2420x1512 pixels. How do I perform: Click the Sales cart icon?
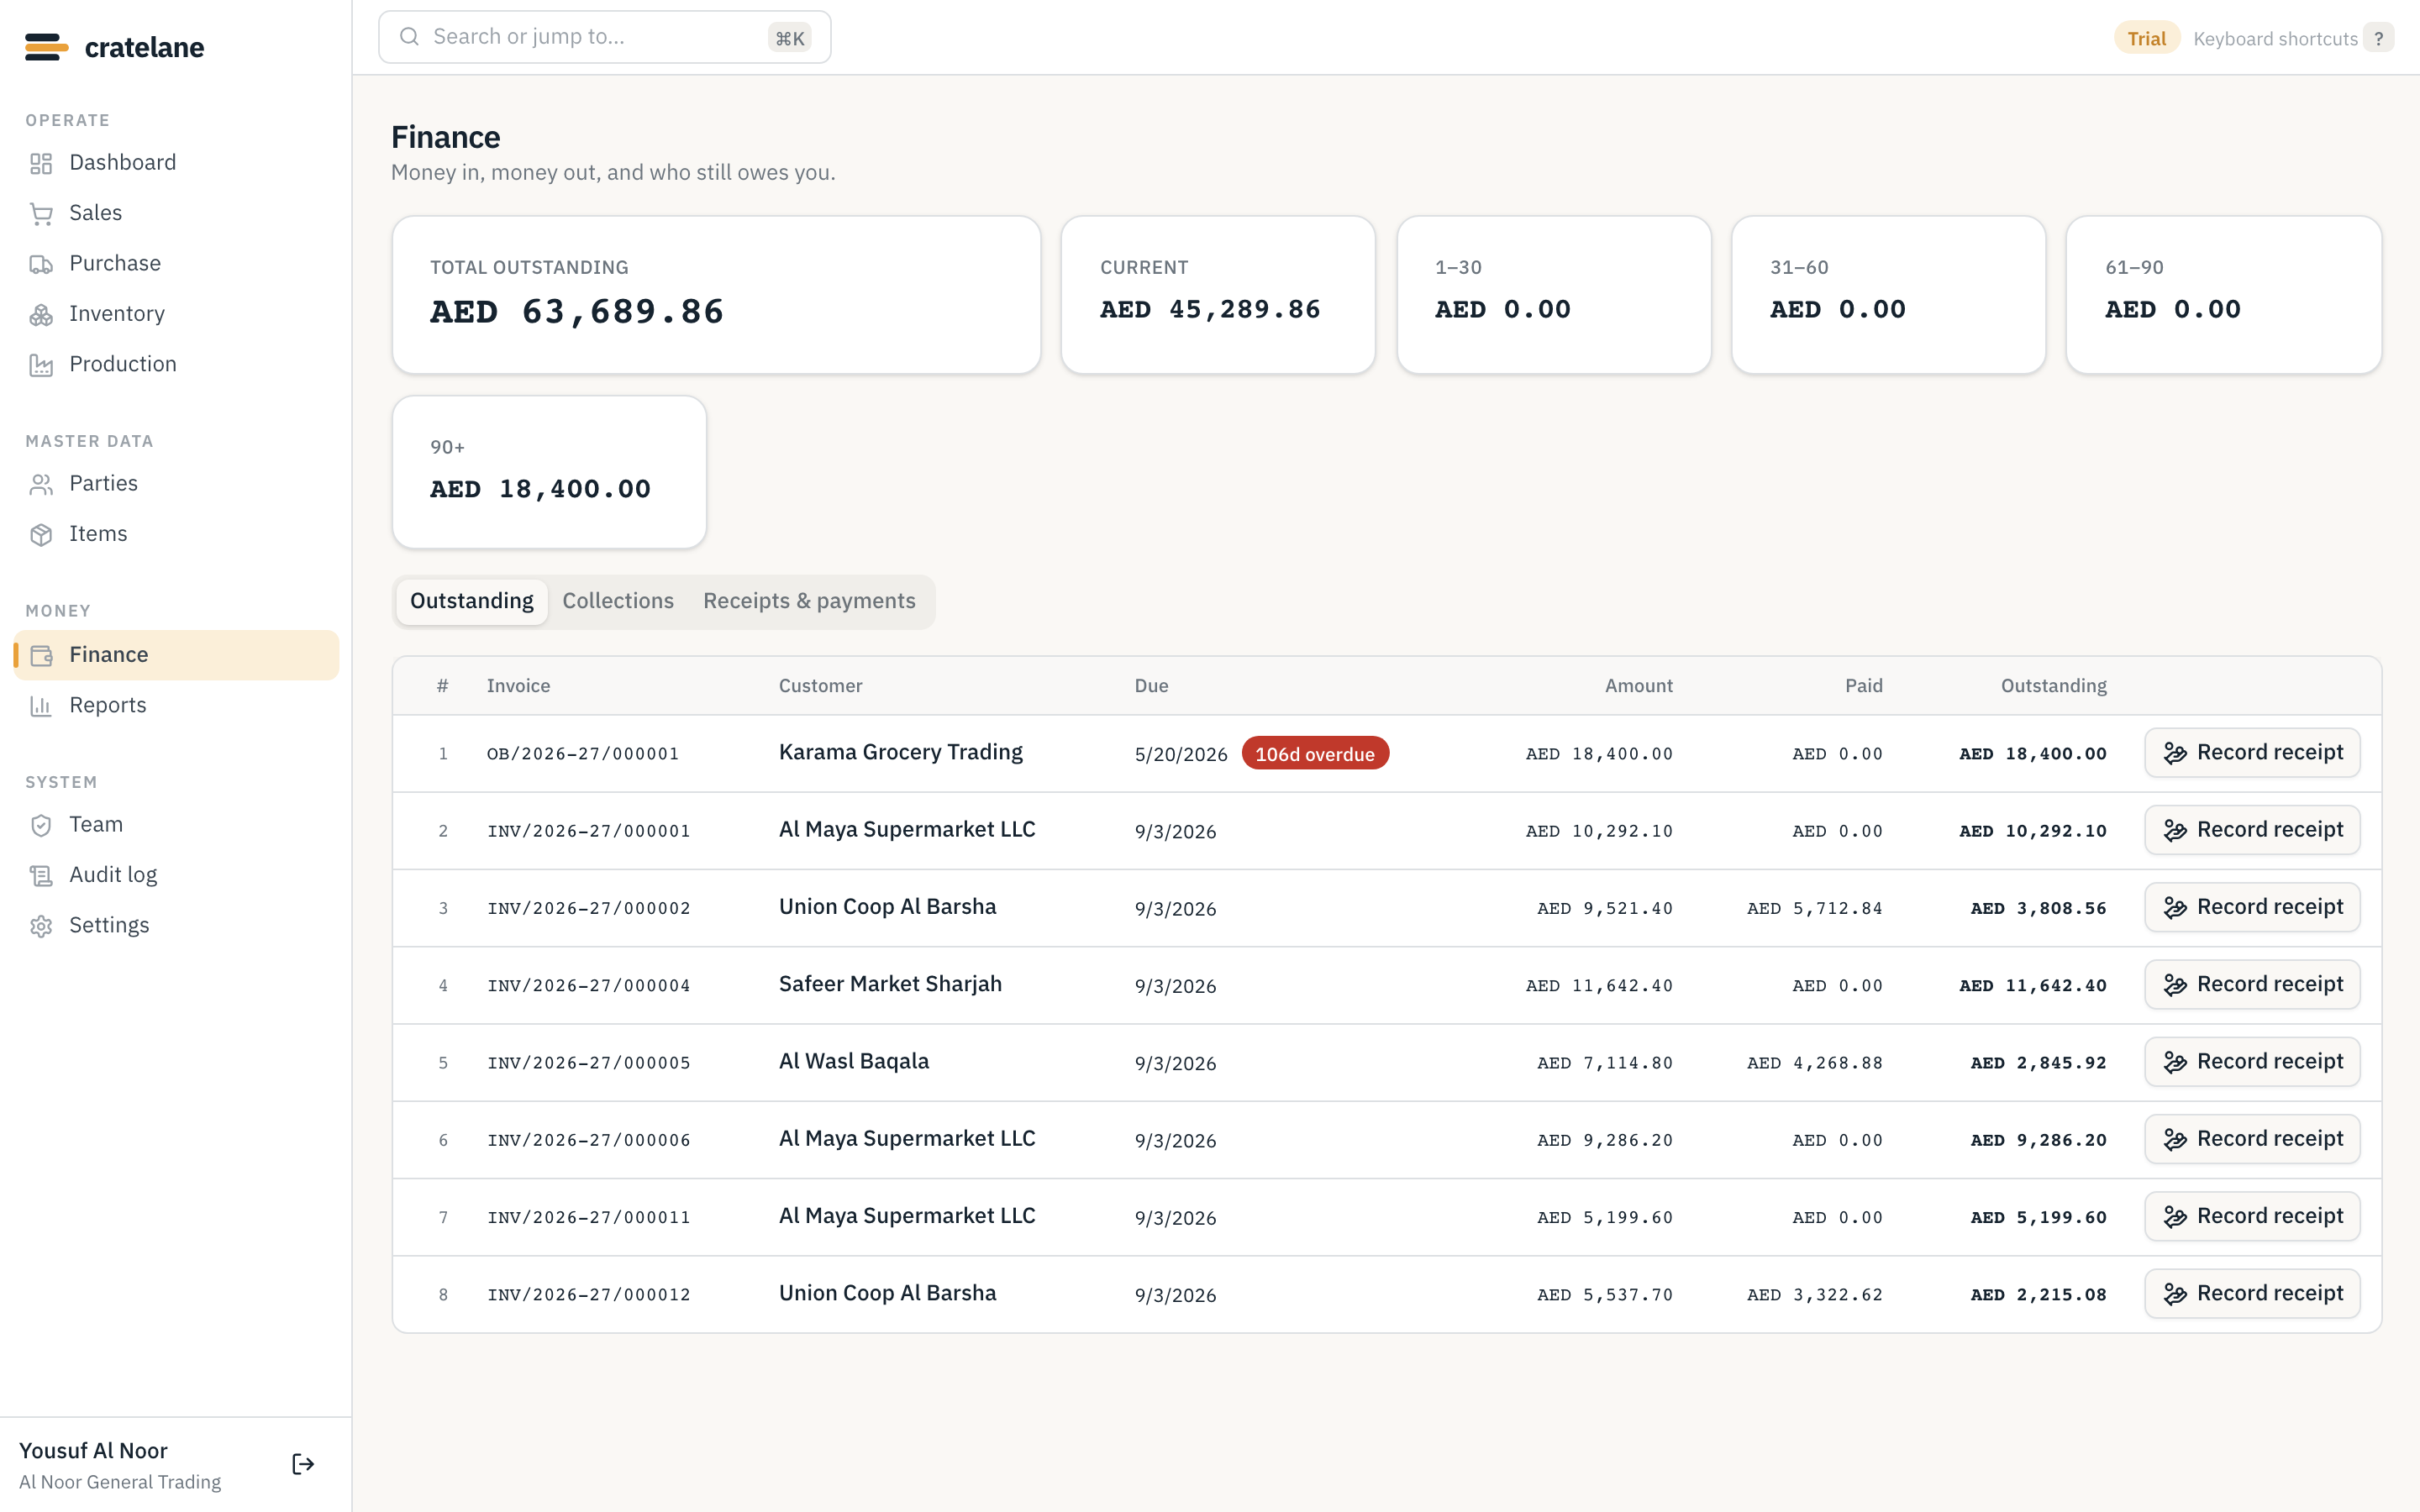[x=41, y=213]
